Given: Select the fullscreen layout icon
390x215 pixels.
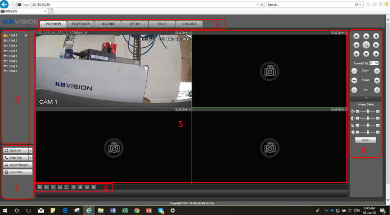Looking at the screenshot, I should 53,187.
